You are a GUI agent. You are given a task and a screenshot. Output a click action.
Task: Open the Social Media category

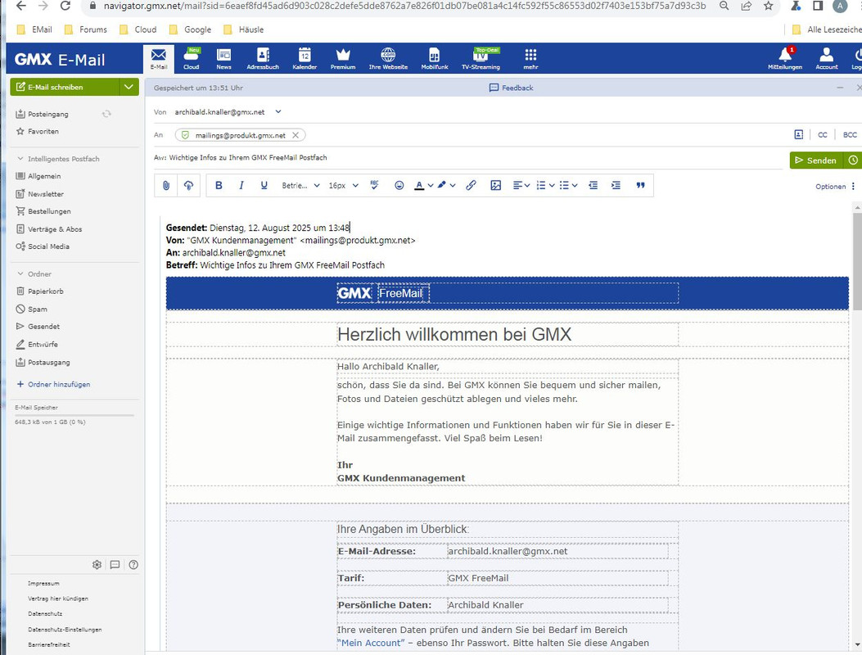coord(48,246)
